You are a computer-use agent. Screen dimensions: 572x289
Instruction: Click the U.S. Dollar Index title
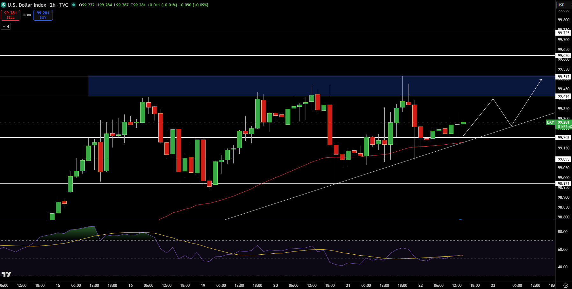pos(27,5)
